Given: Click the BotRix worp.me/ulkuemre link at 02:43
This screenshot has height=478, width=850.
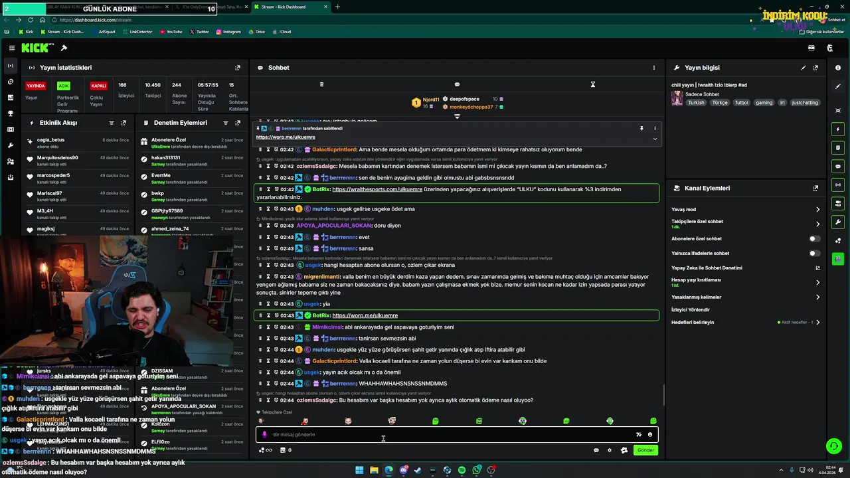Looking at the screenshot, I should coord(365,315).
